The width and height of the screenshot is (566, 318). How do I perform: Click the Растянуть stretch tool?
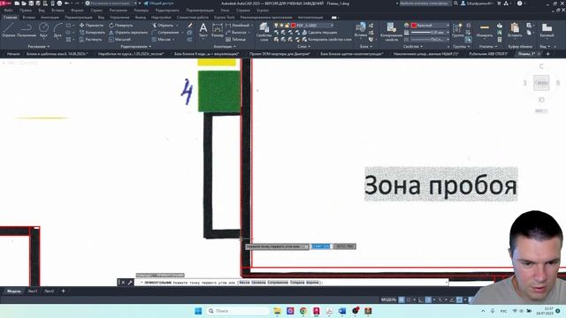(90, 39)
